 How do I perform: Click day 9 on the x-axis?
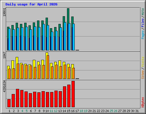(44, 111)
